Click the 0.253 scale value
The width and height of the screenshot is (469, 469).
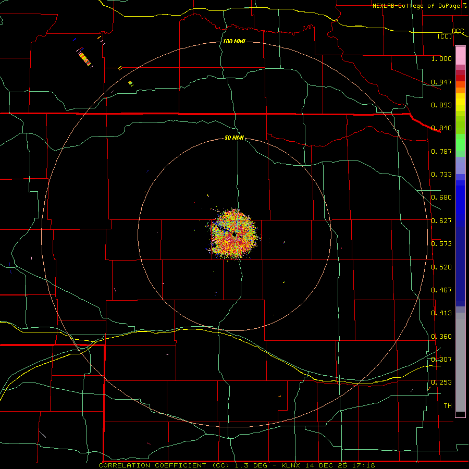click(441, 382)
